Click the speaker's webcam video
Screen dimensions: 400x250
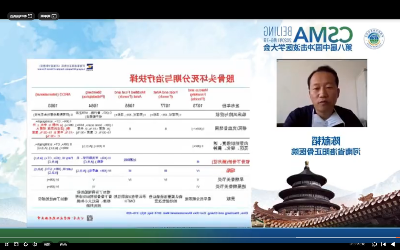(321, 93)
